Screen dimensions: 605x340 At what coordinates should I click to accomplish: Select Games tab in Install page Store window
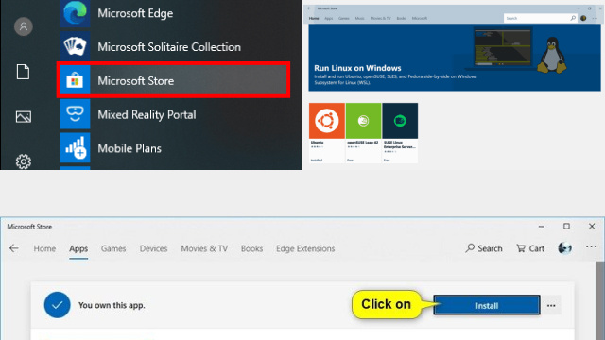click(113, 248)
